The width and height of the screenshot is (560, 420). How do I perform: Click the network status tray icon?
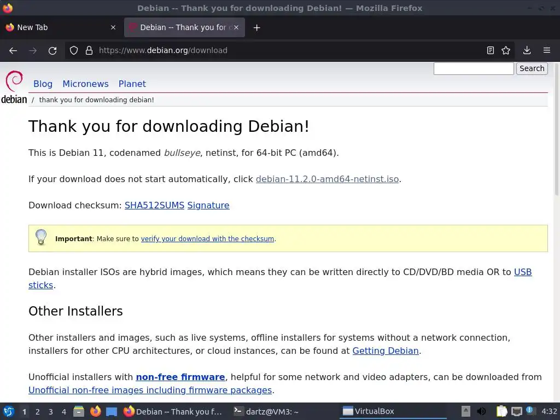click(516, 411)
